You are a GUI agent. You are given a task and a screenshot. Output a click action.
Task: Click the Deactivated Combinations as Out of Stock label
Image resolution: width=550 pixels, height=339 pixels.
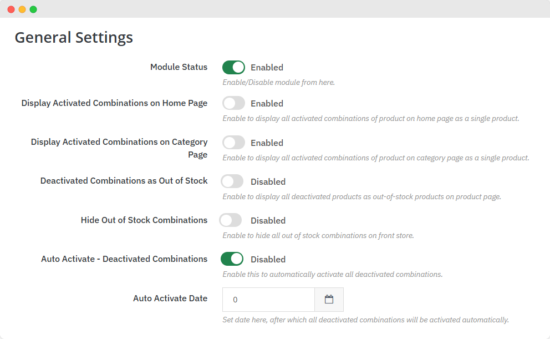[124, 181]
